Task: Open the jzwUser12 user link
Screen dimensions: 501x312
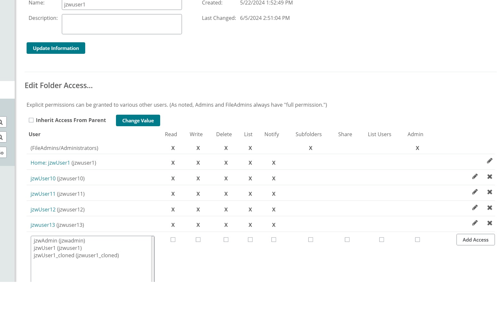Action: coord(43,209)
